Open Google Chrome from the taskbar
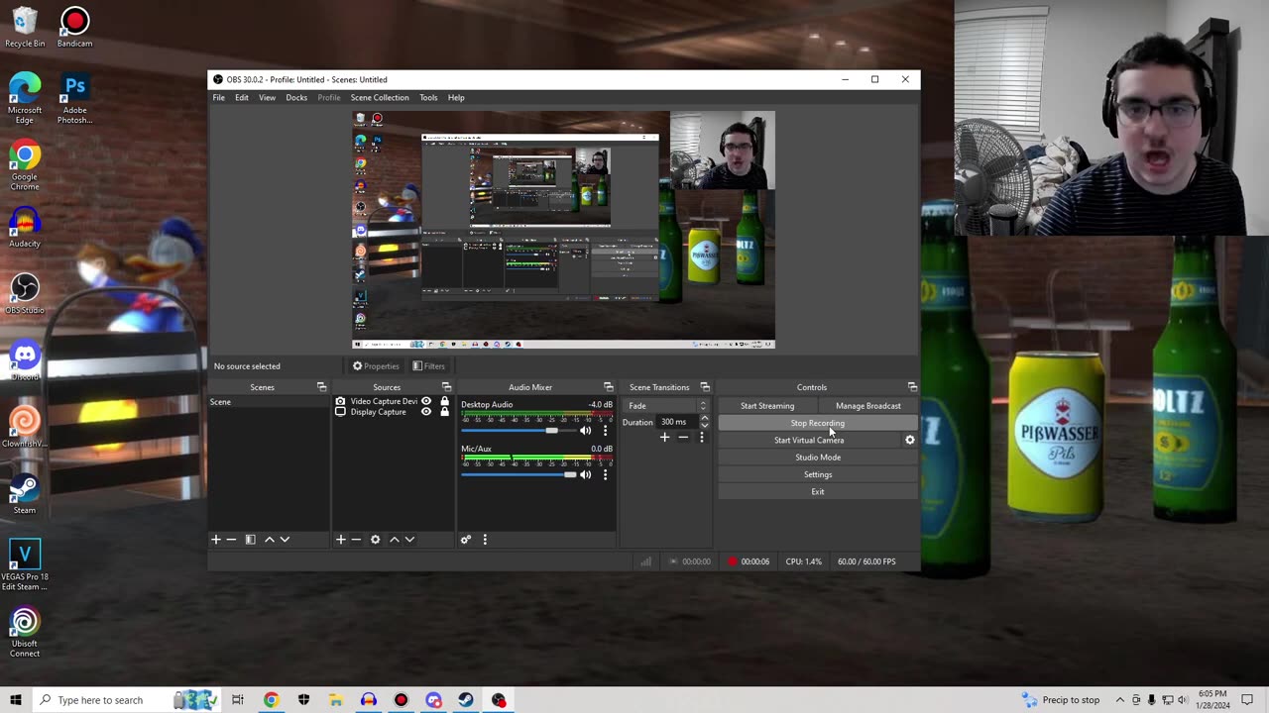Image resolution: width=1269 pixels, height=713 pixels. (271, 700)
